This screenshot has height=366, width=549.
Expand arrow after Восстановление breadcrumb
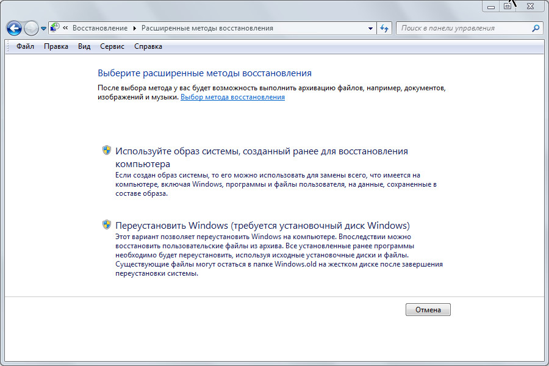pyautogui.click(x=134, y=29)
